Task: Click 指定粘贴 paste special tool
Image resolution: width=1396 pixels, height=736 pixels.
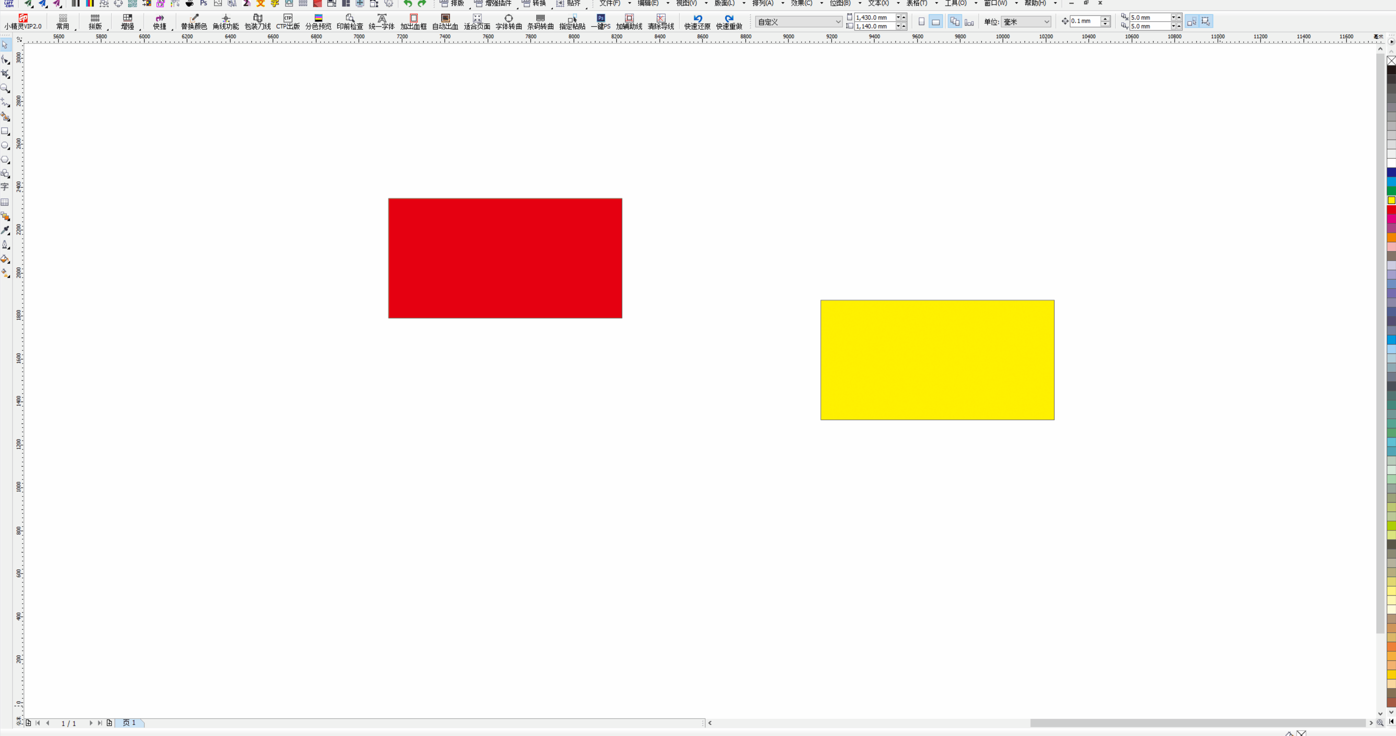Action: [572, 22]
